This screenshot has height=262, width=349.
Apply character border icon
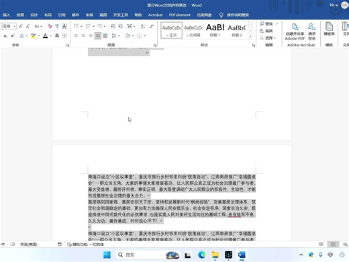pos(64,26)
